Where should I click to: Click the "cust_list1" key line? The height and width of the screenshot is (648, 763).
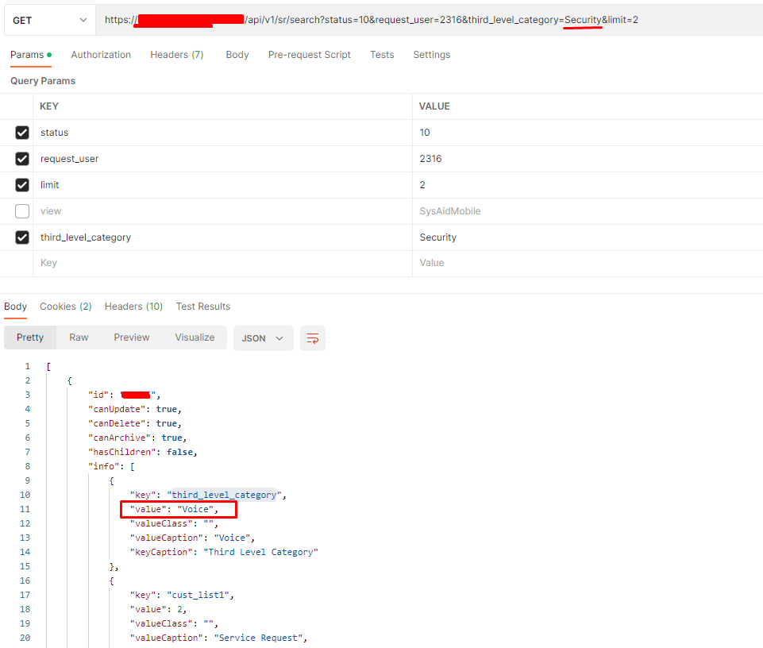(182, 595)
